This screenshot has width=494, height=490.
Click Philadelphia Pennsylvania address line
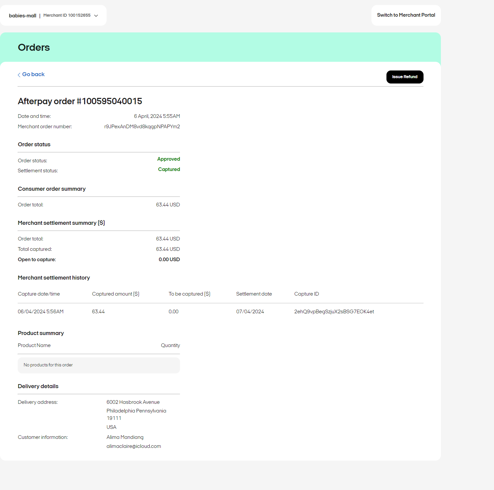(136, 411)
